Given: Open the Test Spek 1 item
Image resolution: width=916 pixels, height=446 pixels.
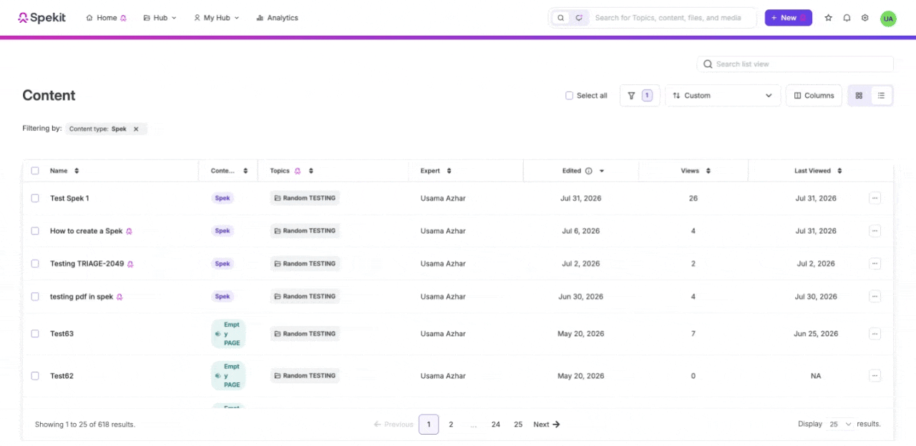Looking at the screenshot, I should [x=69, y=198].
